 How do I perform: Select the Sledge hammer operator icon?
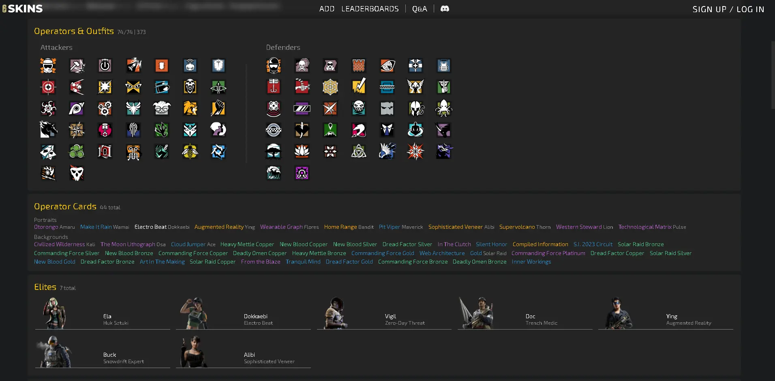click(77, 66)
